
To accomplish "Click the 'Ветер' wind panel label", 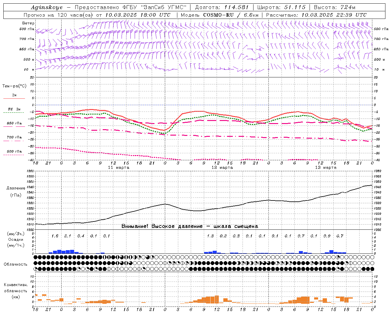I will click(x=28, y=23).
